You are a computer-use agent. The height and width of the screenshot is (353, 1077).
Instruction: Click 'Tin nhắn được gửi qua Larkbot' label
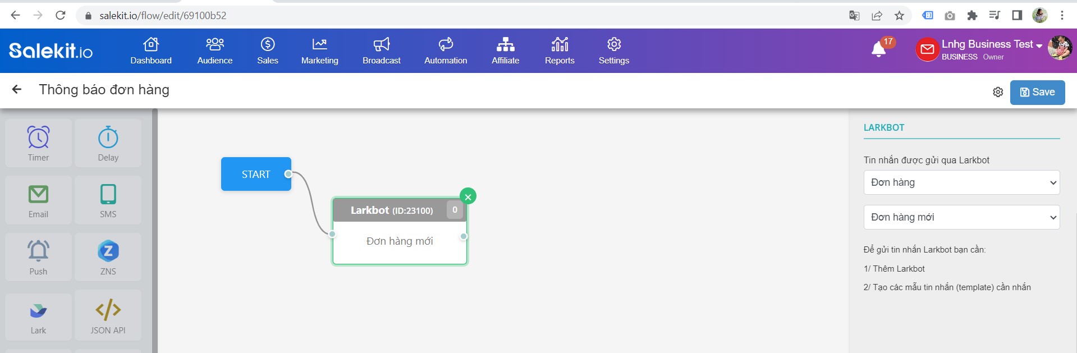[926, 160]
